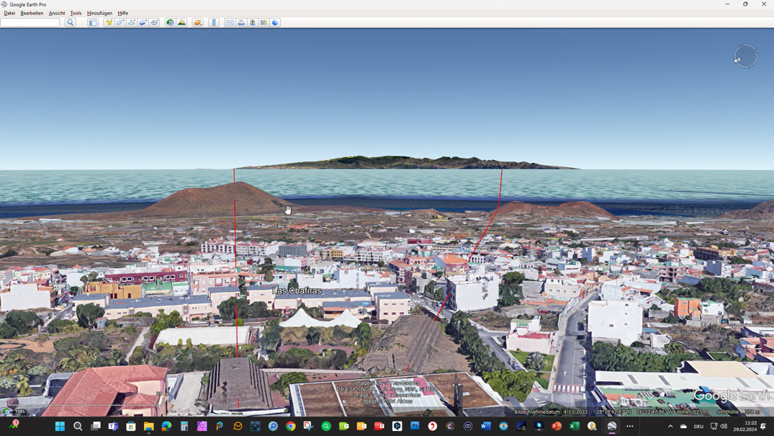774x436 pixels.
Task: Toggle historical imagery clock button
Action: click(170, 23)
